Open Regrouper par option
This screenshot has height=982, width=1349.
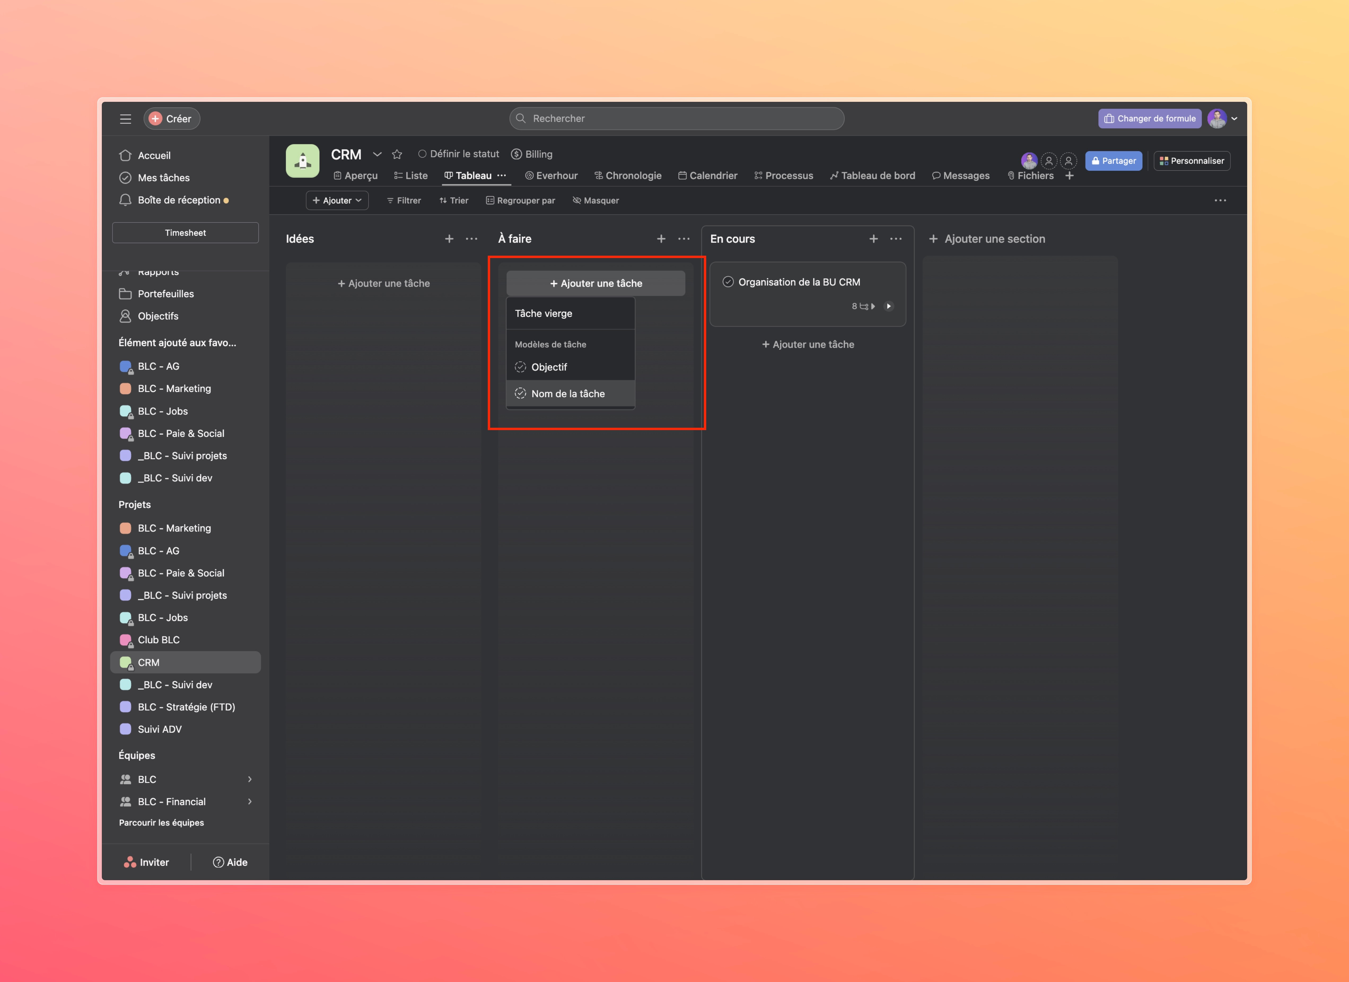coord(520,200)
